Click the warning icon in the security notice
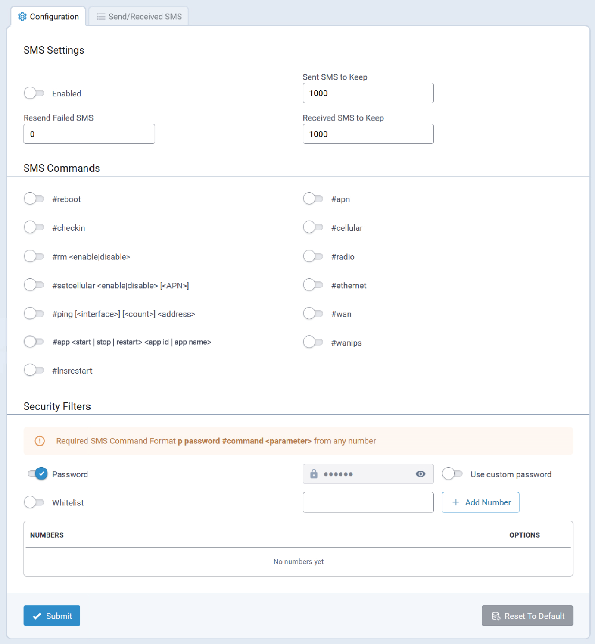This screenshot has height=644, width=595. click(x=40, y=441)
